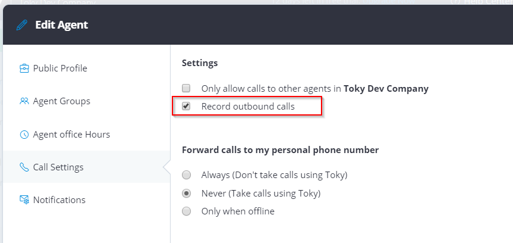This screenshot has width=513, height=243.
Task: Uncheck the Record outbound calls checkbox
Action: click(186, 107)
